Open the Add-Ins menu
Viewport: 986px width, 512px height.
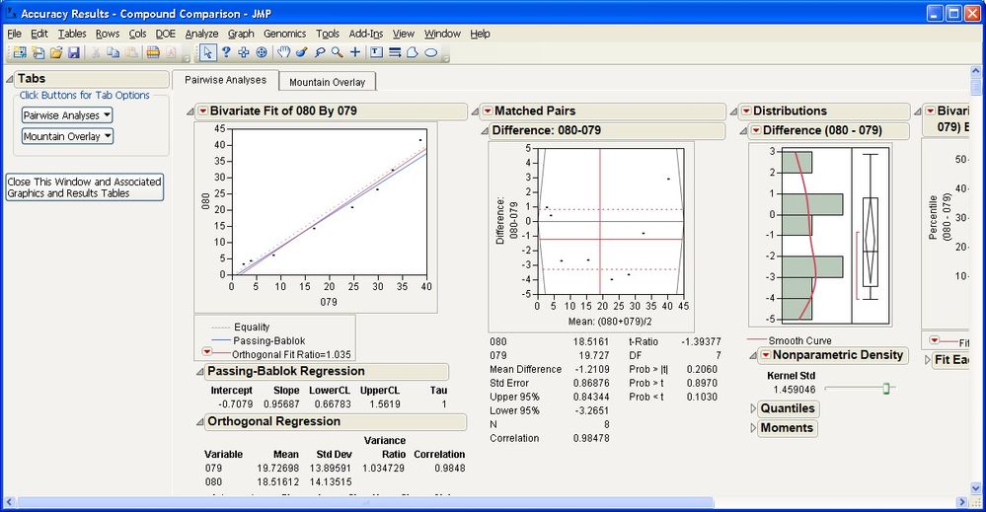366,34
